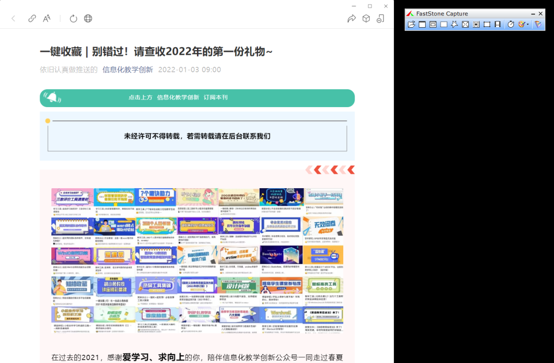Open the capture delay timer
This screenshot has width=554, height=363.
coord(511,24)
